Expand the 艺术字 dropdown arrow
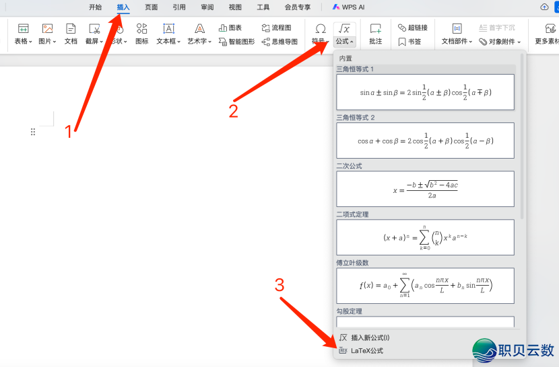 pyautogui.click(x=209, y=42)
